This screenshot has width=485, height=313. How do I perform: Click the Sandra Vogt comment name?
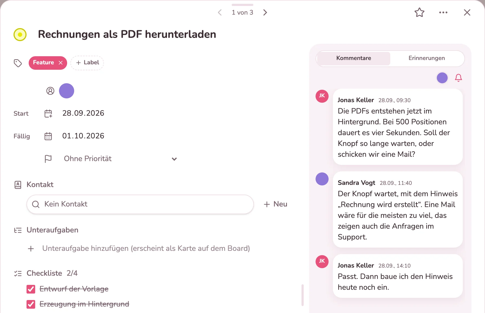[x=356, y=183]
